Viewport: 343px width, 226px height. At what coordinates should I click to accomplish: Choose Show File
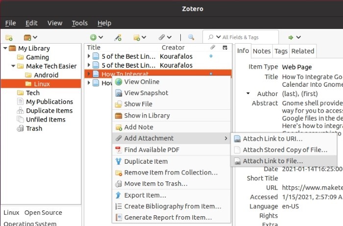(x=171, y=104)
